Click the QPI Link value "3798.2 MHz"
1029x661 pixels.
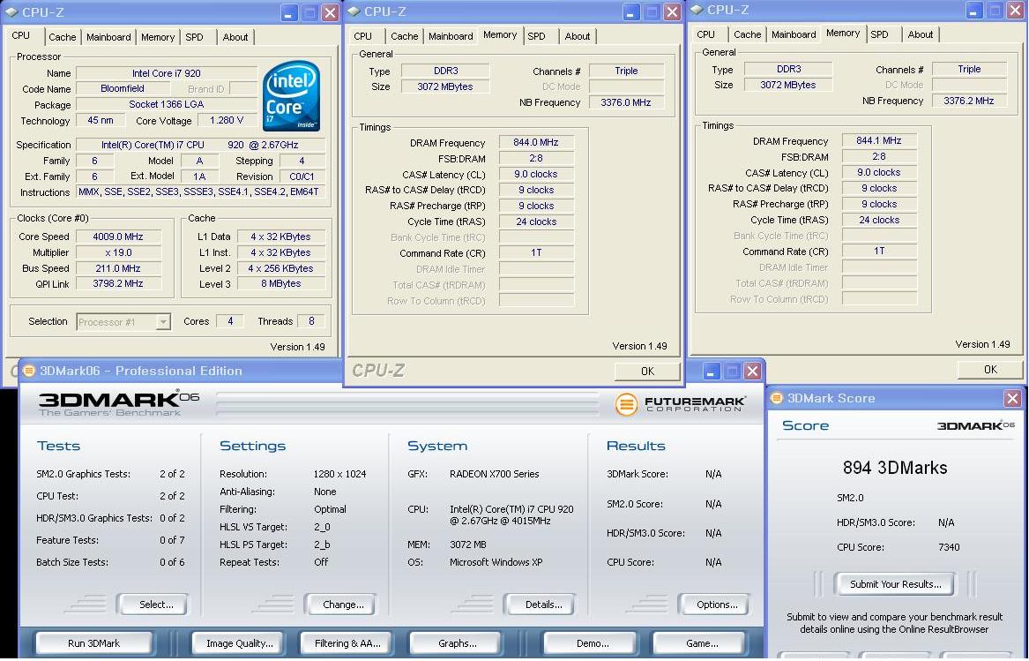118,284
